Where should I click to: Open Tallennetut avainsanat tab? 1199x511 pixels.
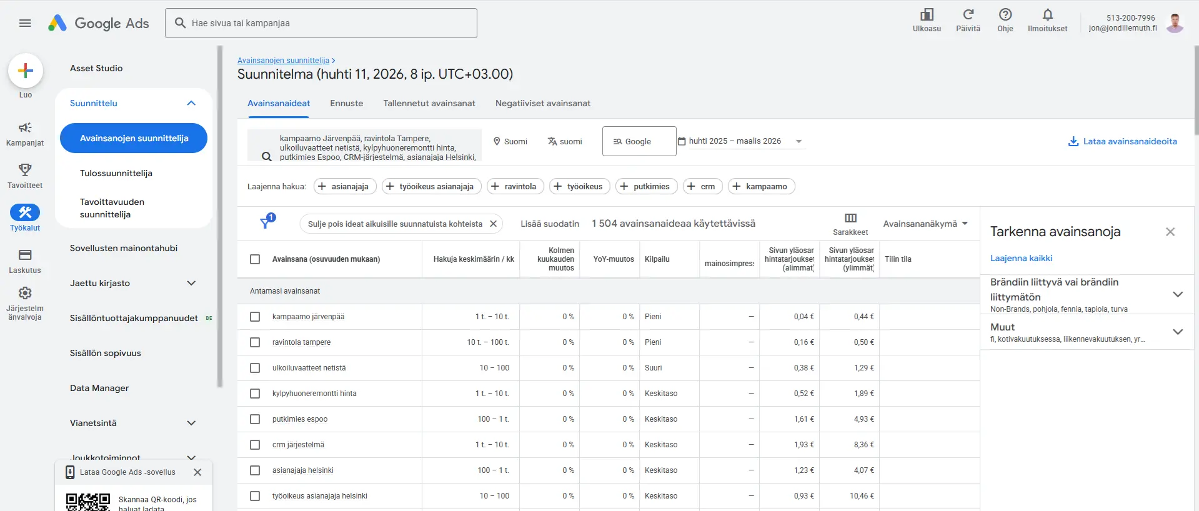point(429,103)
